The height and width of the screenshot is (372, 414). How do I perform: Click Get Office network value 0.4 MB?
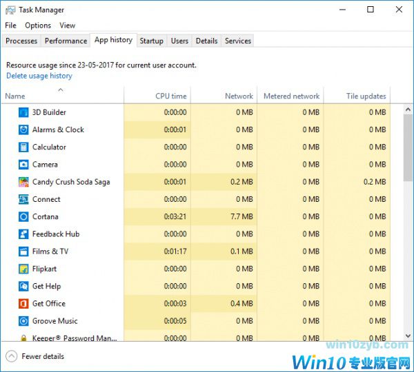coord(241,304)
